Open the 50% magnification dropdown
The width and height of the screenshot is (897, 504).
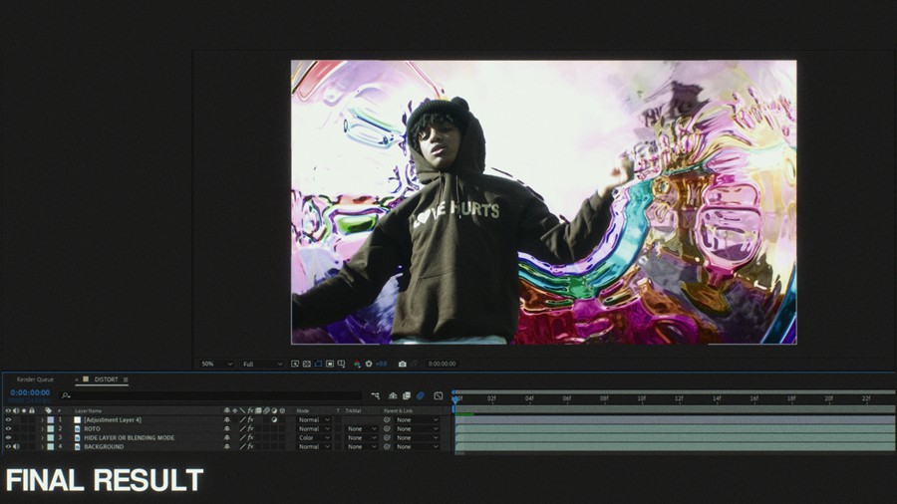pos(216,364)
